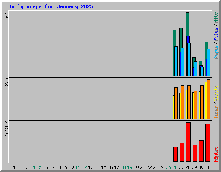Click green weekend day label 5
Viewport: 221px width, 172px height.
coord(40,167)
